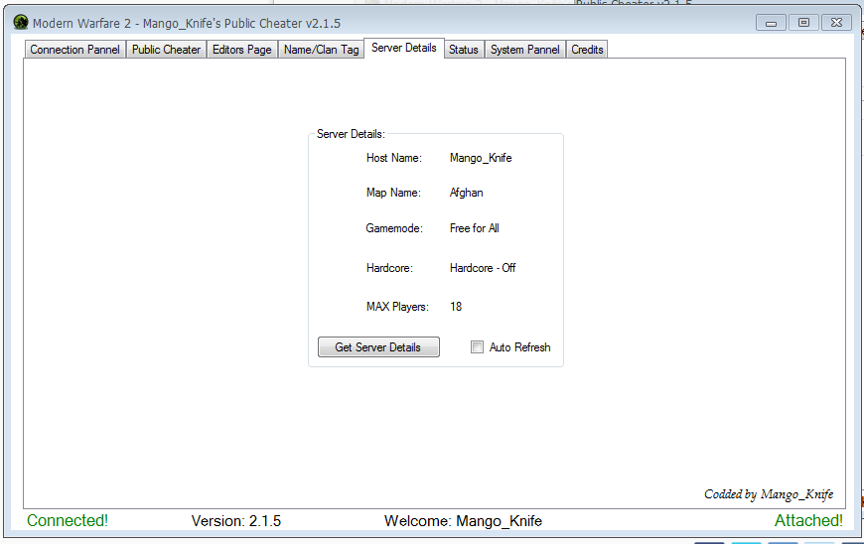Maximize the Public Cheater window
The width and height of the screenshot is (864, 544).
pyautogui.click(x=804, y=23)
